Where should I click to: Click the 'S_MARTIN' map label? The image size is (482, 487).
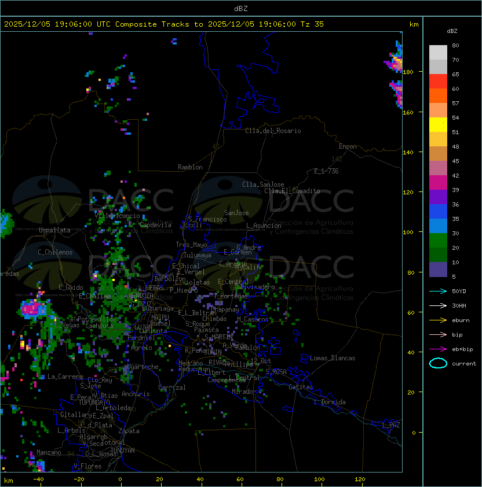(x=219, y=337)
